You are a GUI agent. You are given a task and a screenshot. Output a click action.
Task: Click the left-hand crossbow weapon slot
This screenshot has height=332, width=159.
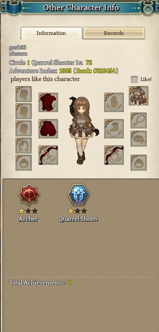[x=48, y=155]
